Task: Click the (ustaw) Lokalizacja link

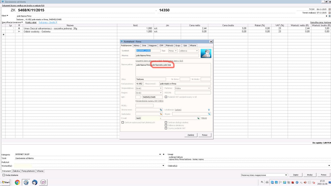Action: tap(178, 110)
